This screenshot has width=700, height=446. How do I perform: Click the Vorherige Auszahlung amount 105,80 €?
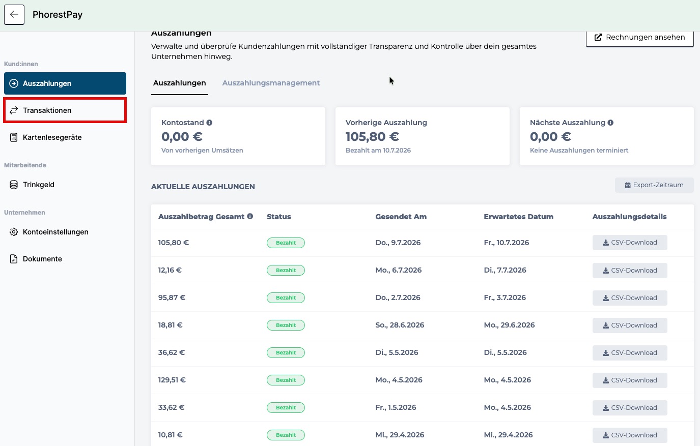(372, 137)
